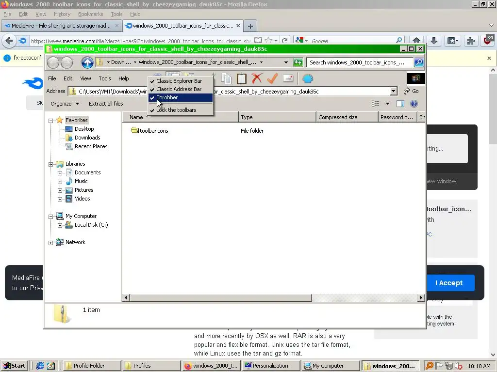This screenshot has height=372, width=497.
Task: Click the Windows flag throbber icon
Action: 416,78
